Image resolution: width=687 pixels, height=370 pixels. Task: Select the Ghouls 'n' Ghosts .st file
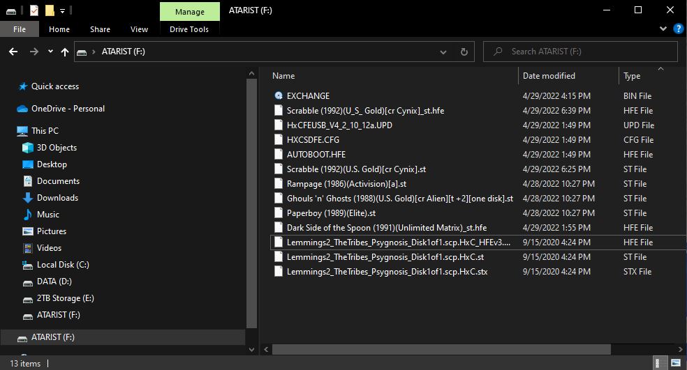(400, 199)
